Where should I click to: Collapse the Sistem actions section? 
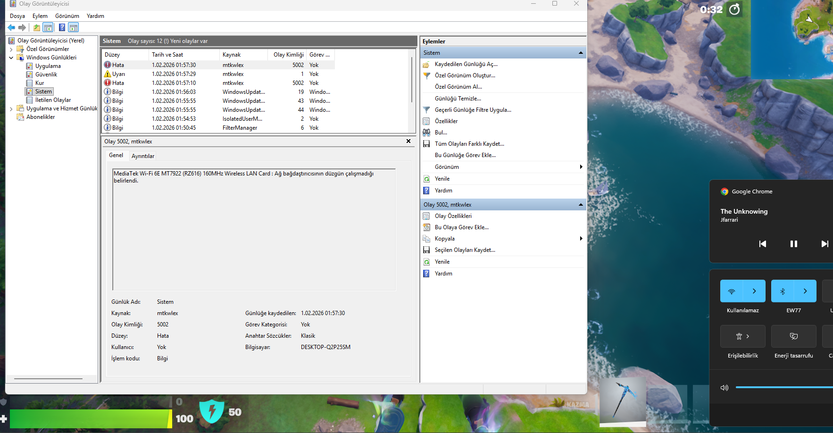pyautogui.click(x=581, y=53)
